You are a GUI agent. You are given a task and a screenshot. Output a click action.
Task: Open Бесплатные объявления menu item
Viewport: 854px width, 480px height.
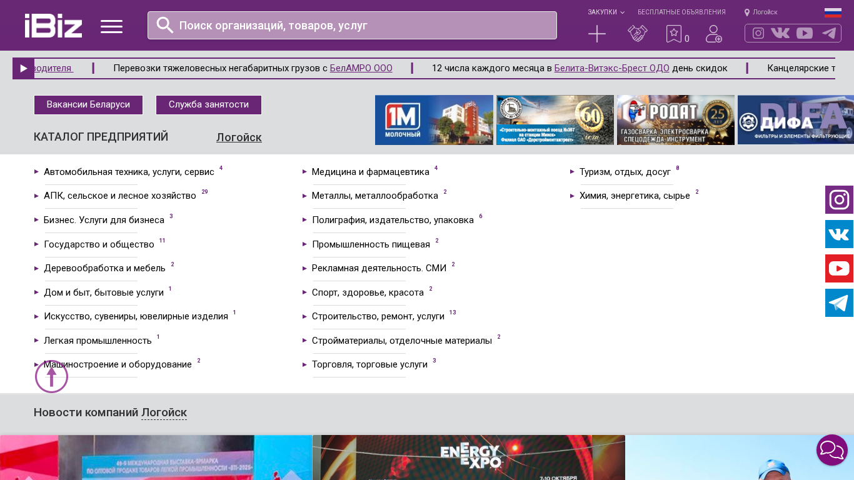click(681, 12)
